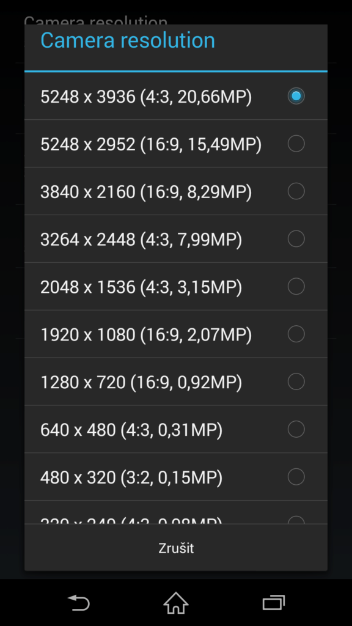Viewport: 352px width, 626px height.
Task: Pick the 16:9, 2,07MP list item
Action: (176, 334)
